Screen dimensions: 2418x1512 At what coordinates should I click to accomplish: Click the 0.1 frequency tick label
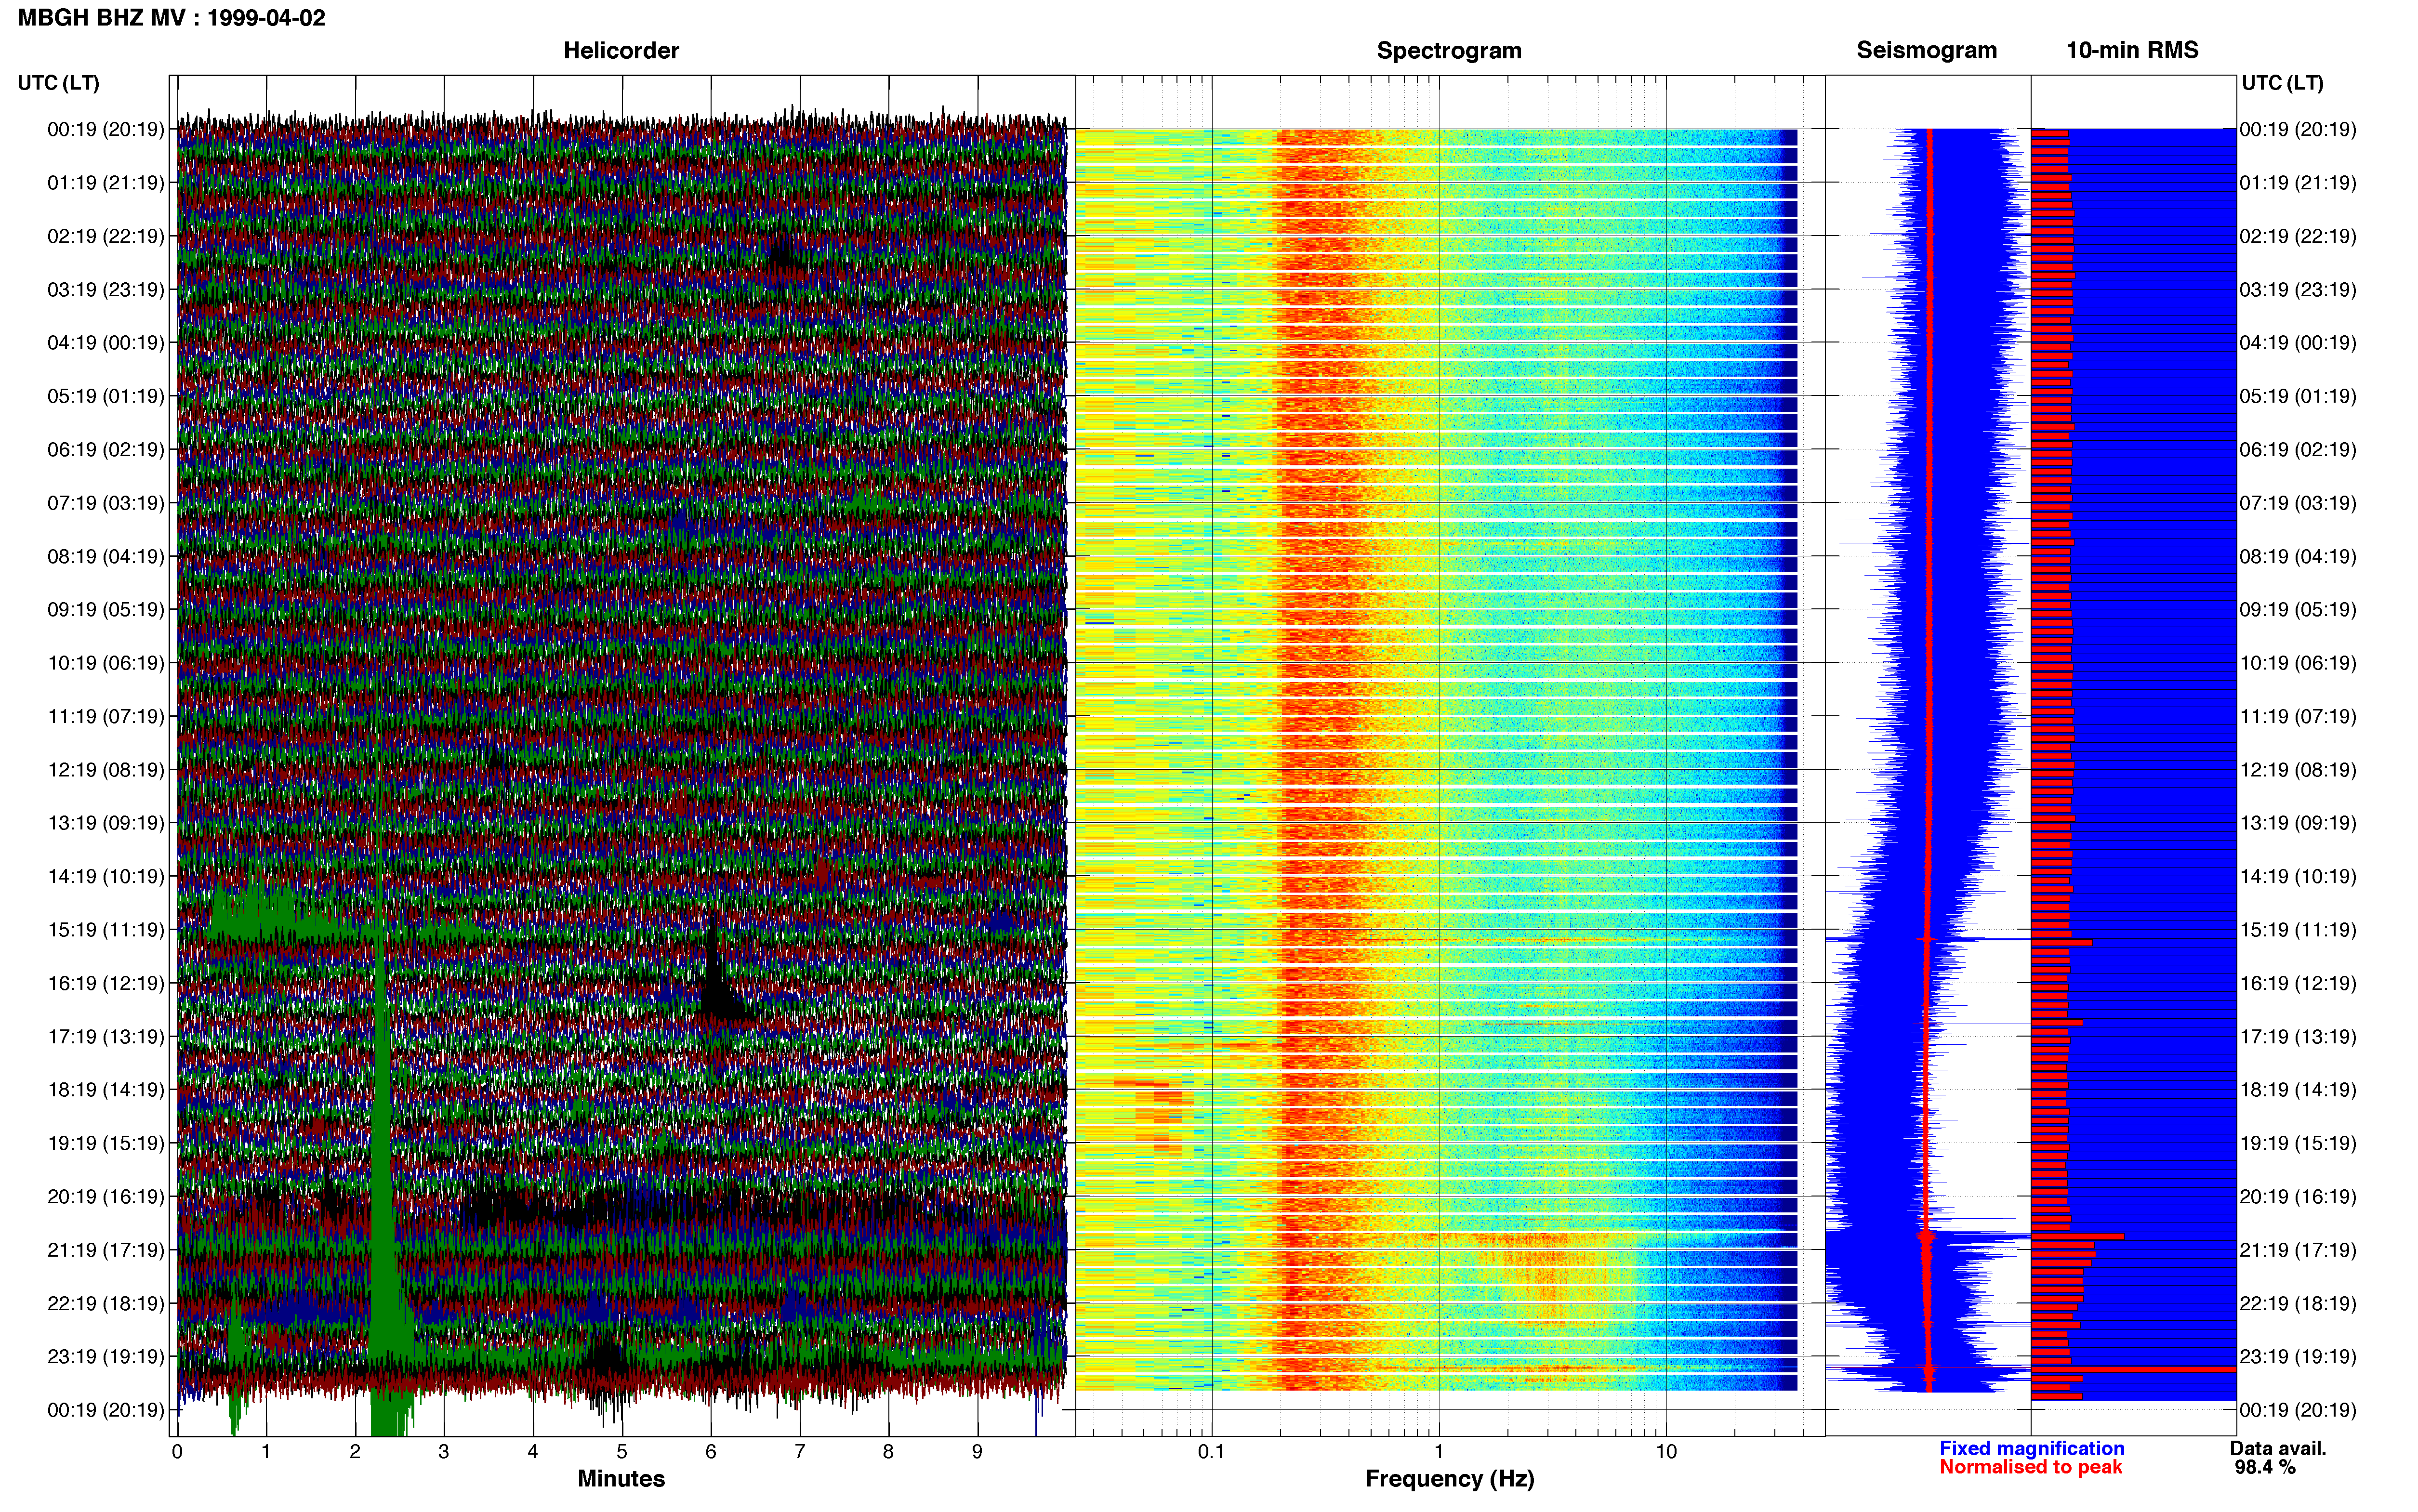(x=1211, y=1452)
